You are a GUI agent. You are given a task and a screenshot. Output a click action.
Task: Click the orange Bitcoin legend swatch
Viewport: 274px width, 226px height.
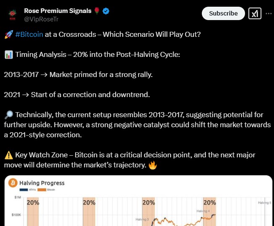42,190
